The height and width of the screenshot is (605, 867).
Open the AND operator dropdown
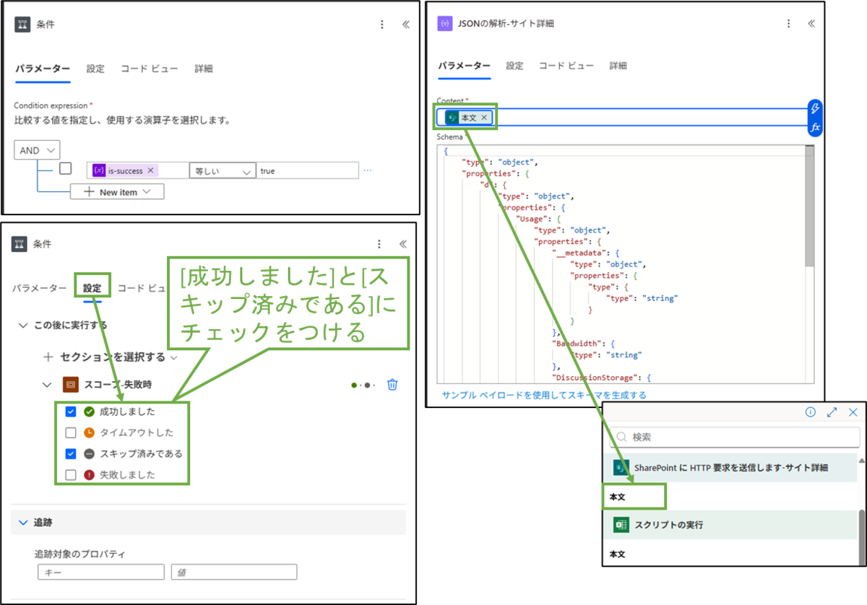coord(37,150)
